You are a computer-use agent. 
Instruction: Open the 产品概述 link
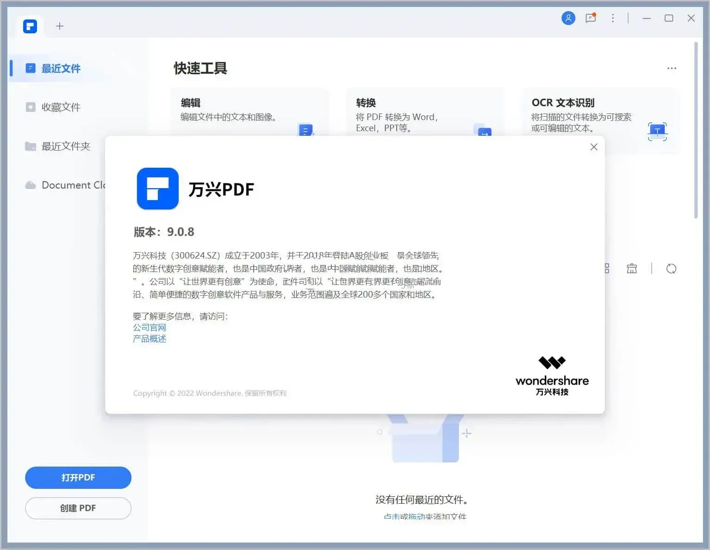(x=149, y=339)
